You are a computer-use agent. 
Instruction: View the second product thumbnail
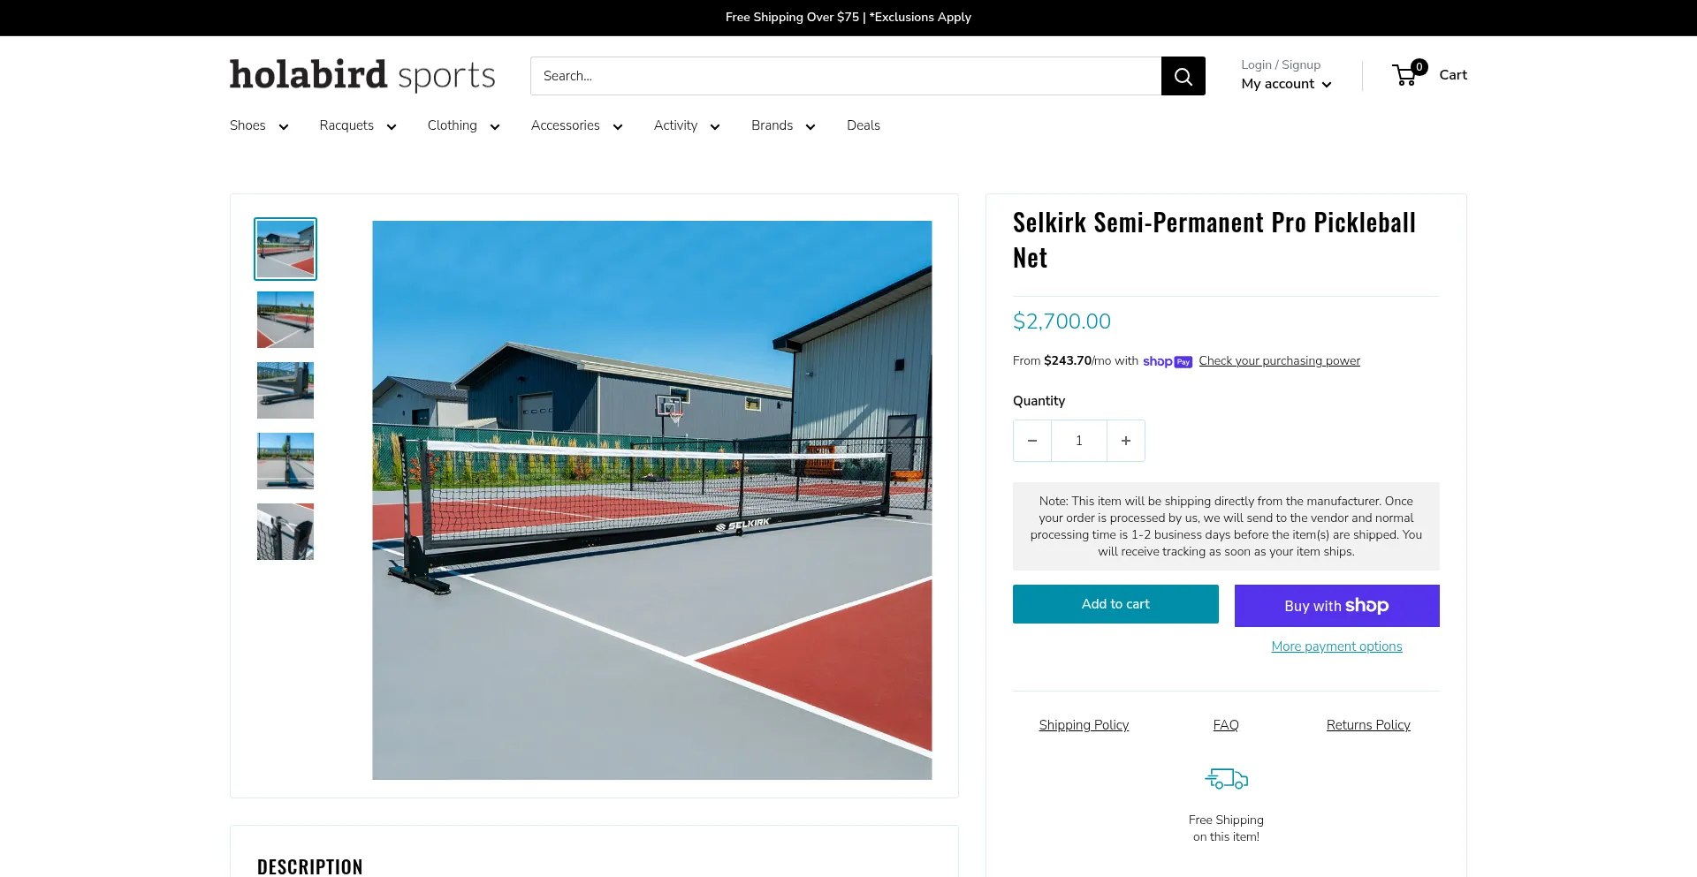tap(285, 320)
